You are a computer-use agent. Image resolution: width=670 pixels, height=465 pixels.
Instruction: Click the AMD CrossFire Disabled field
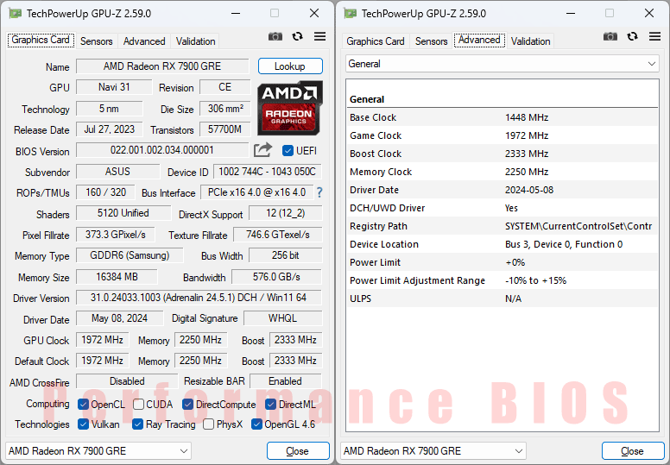pos(127,381)
